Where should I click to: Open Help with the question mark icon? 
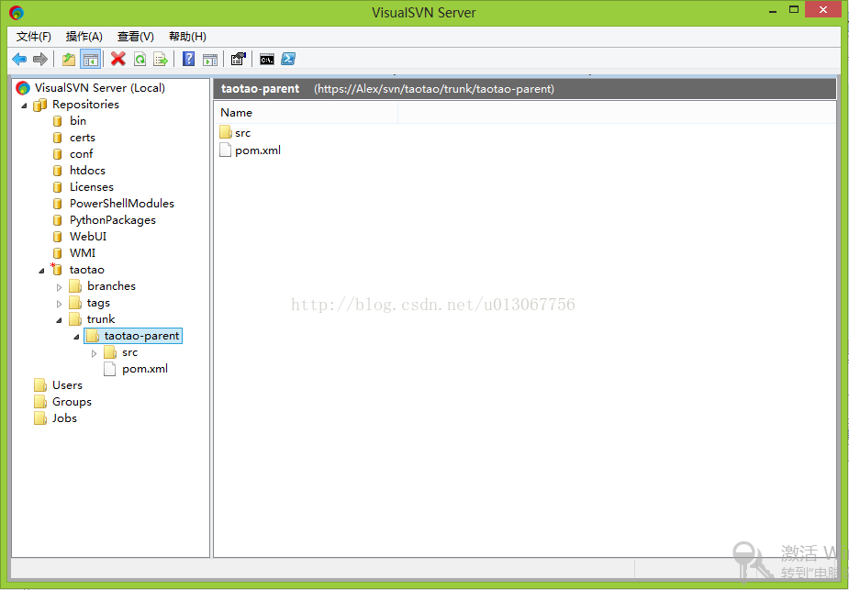pos(188,59)
